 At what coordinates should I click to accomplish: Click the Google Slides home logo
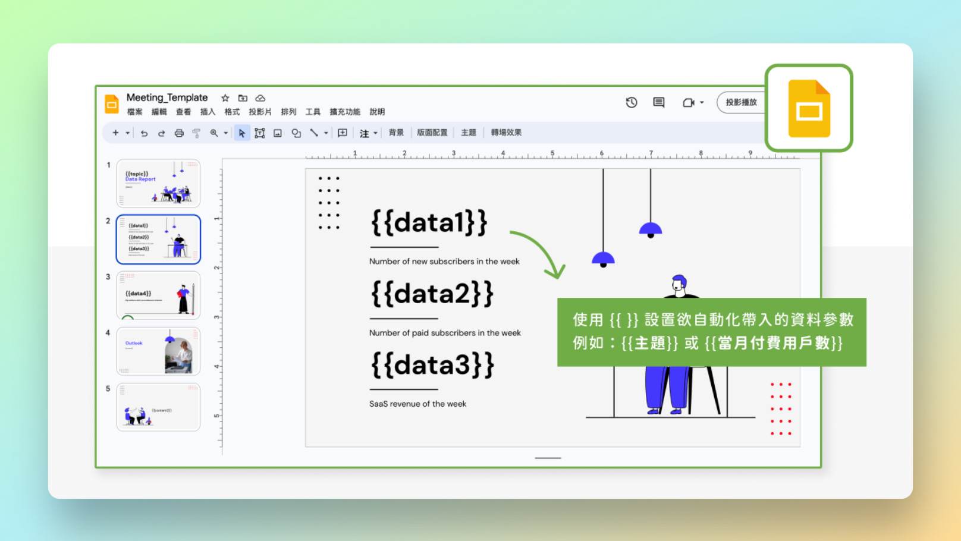pyautogui.click(x=112, y=103)
